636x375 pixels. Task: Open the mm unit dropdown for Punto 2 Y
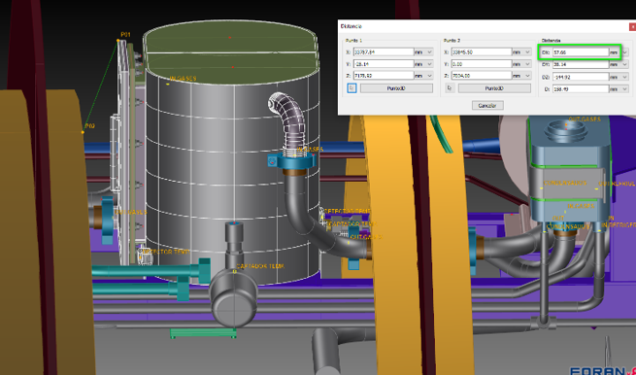[521, 64]
